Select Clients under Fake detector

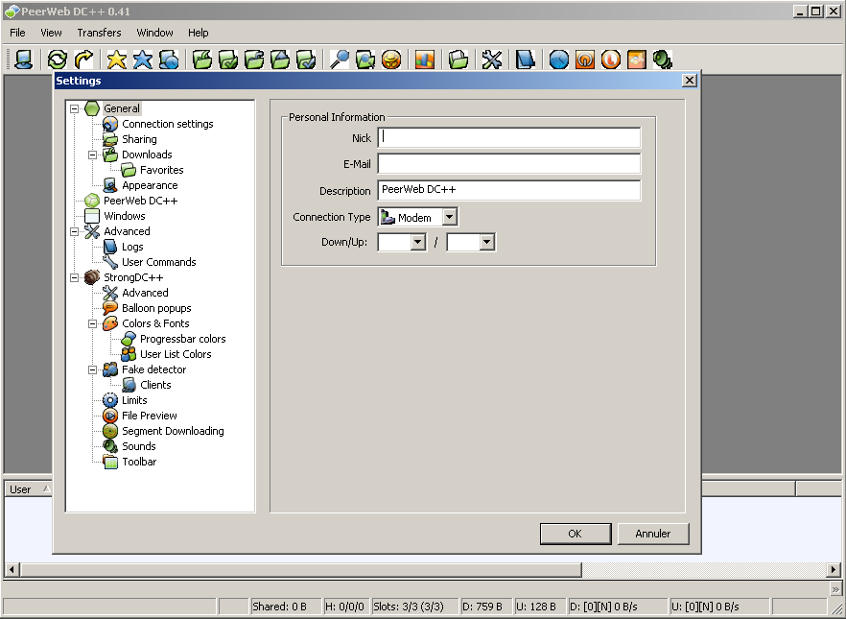[155, 386]
